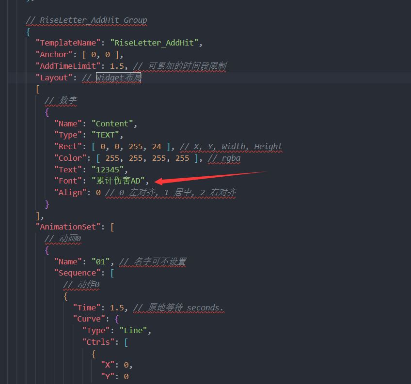Click the "Color" key
Screen dimensions: 411x384
pos(70,158)
